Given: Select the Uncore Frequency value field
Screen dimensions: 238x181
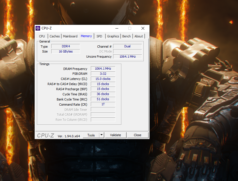Looking at the screenshot, I should [x=127, y=56].
